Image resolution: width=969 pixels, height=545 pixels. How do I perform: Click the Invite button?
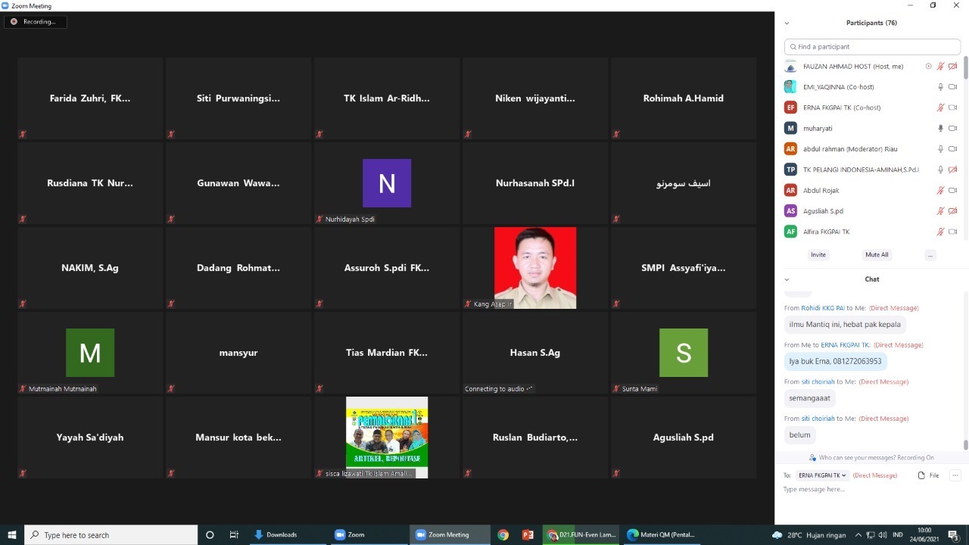(x=818, y=255)
